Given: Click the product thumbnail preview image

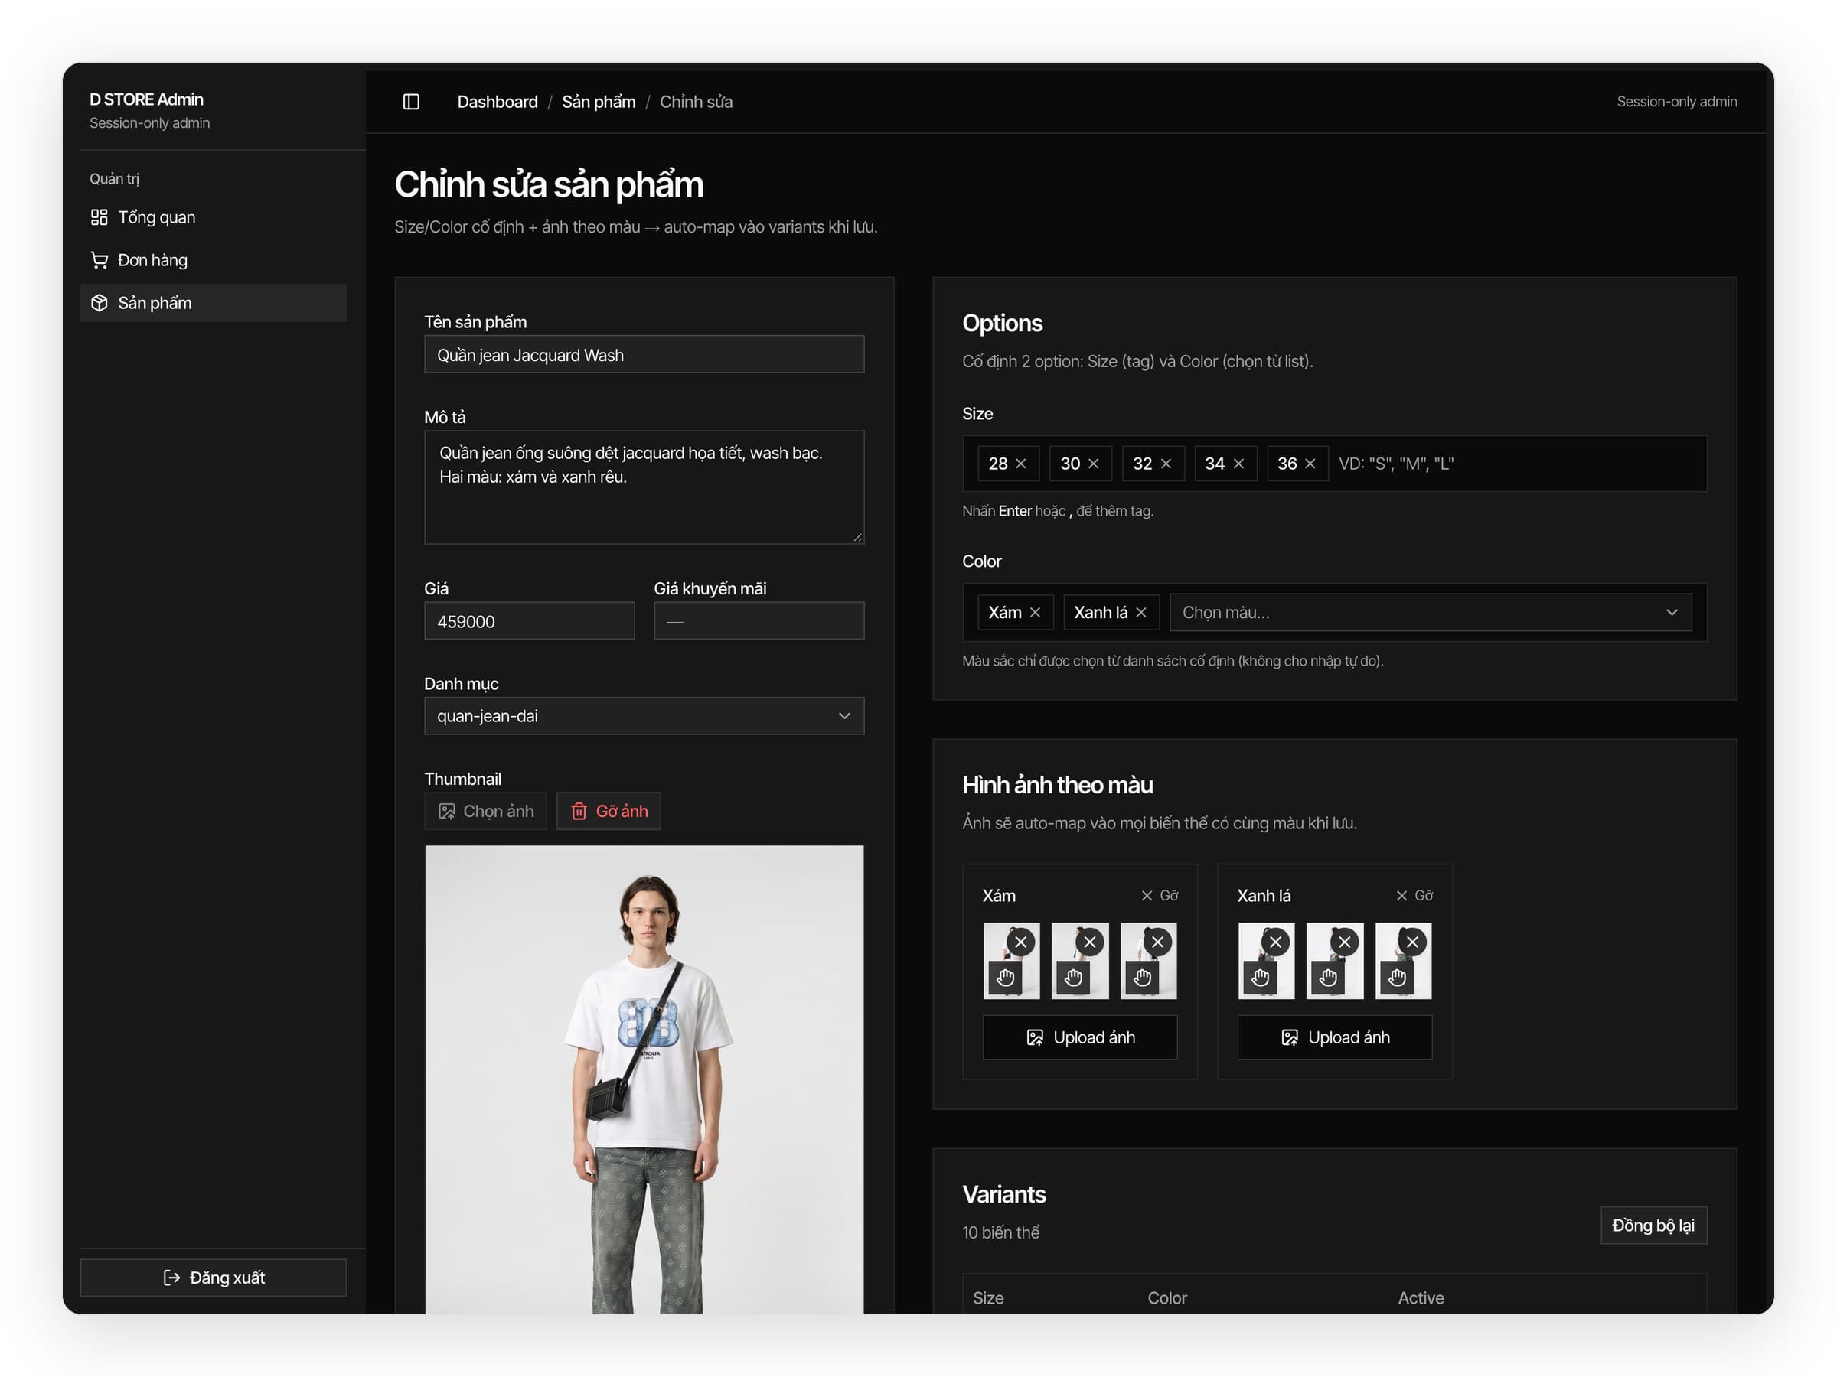Looking at the screenshot, I should 644,1079.
